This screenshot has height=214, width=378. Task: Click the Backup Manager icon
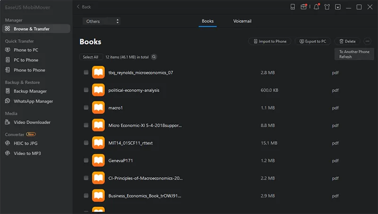[x=8, y=91]
